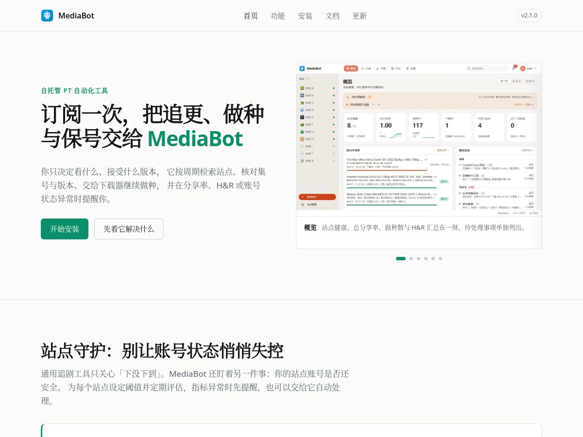Click the MediaBot robot logo icon
The image size is (583, 437).
click(x=47, y=16)
